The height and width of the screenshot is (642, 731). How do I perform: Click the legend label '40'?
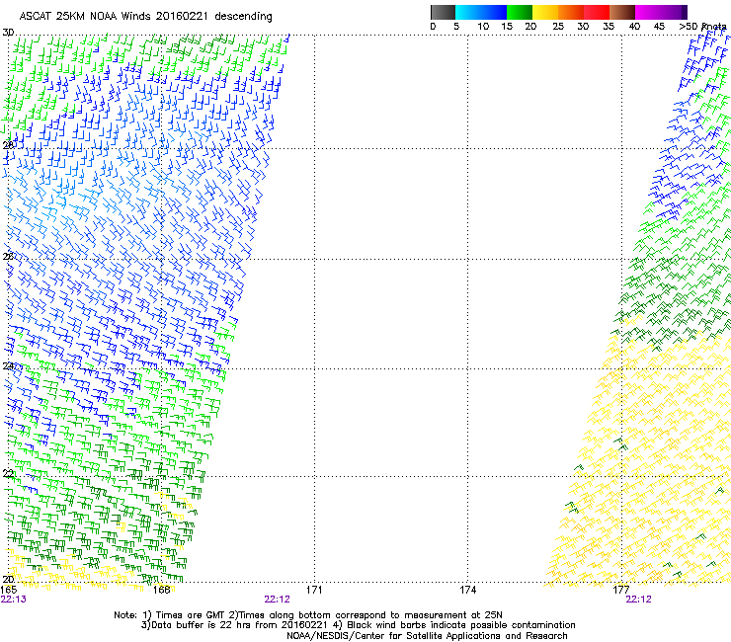[634, 27]
